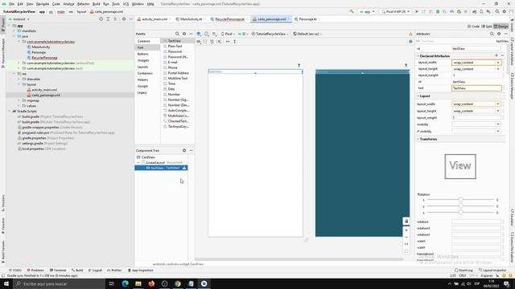Open view options eye icon in design toolbar
Image resolution: width=515 pixels, height=289 pixels.
click(x=199, y=42)
